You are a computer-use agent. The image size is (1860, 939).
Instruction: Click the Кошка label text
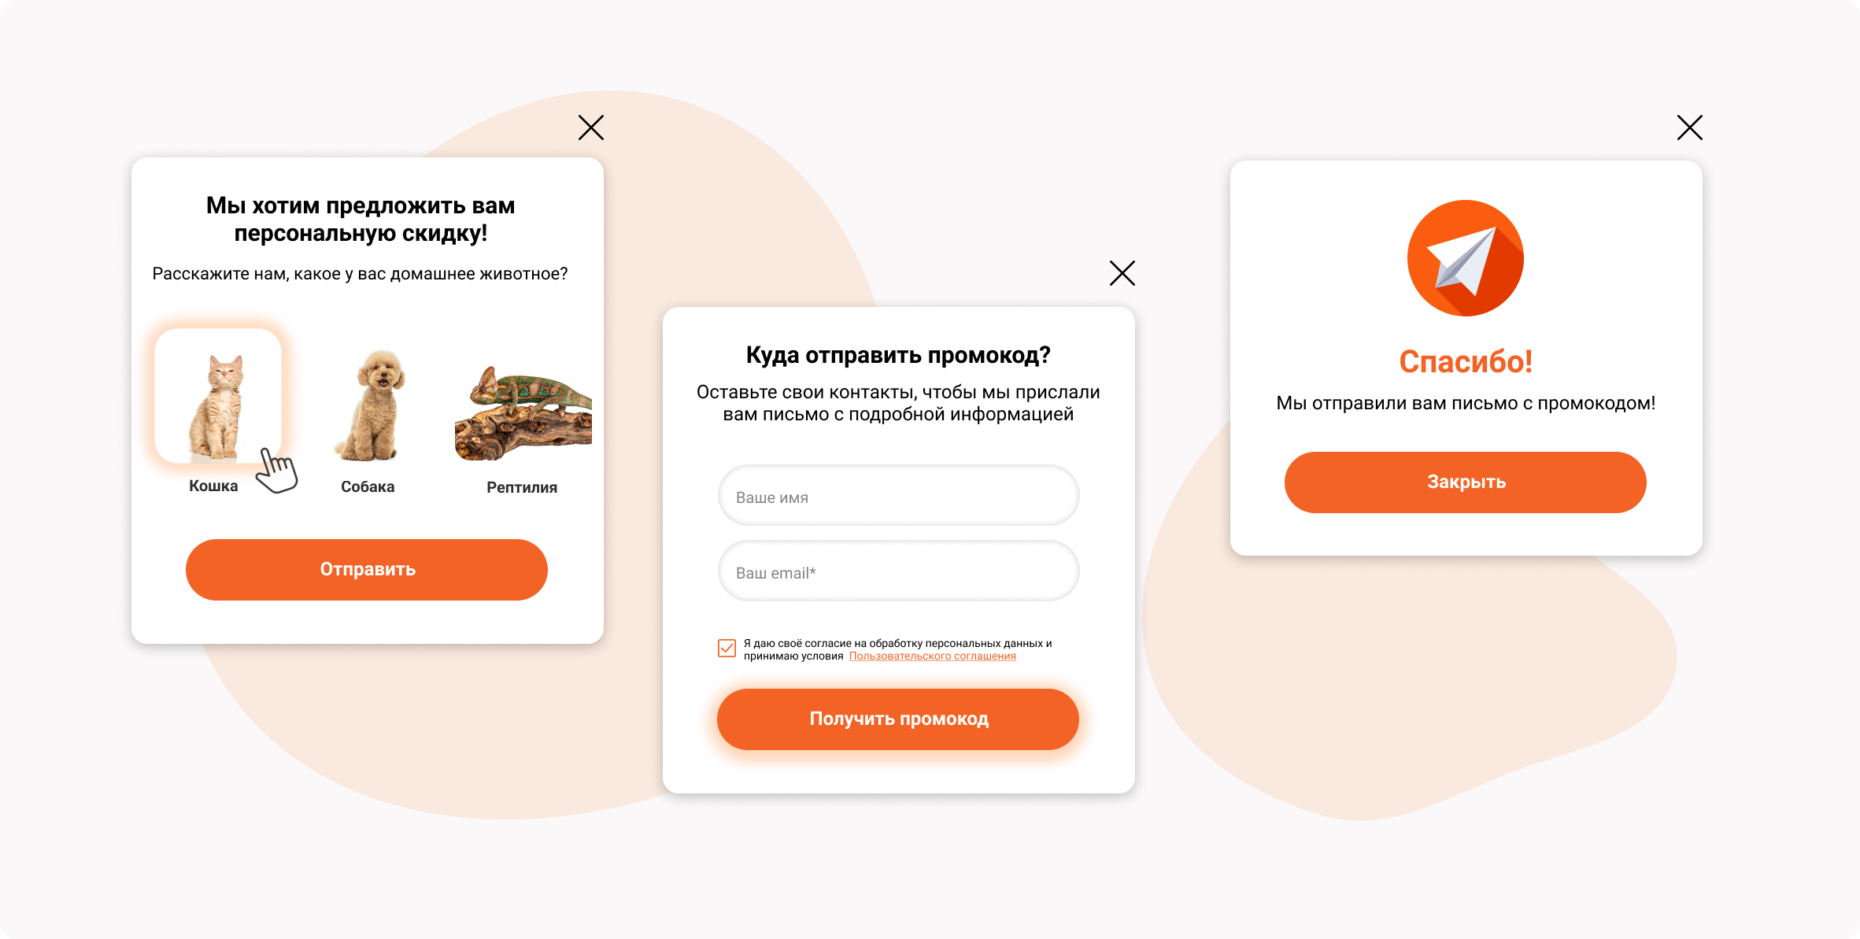pos(213,486)
